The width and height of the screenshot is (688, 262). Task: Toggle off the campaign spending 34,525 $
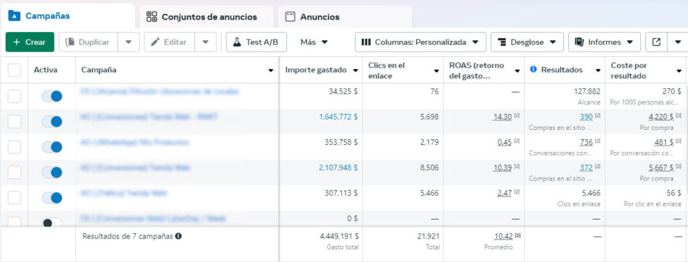(52, 96)
